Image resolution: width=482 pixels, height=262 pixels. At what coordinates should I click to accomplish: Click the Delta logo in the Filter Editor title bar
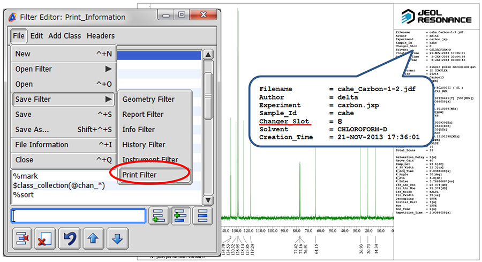tap(12, 17)
